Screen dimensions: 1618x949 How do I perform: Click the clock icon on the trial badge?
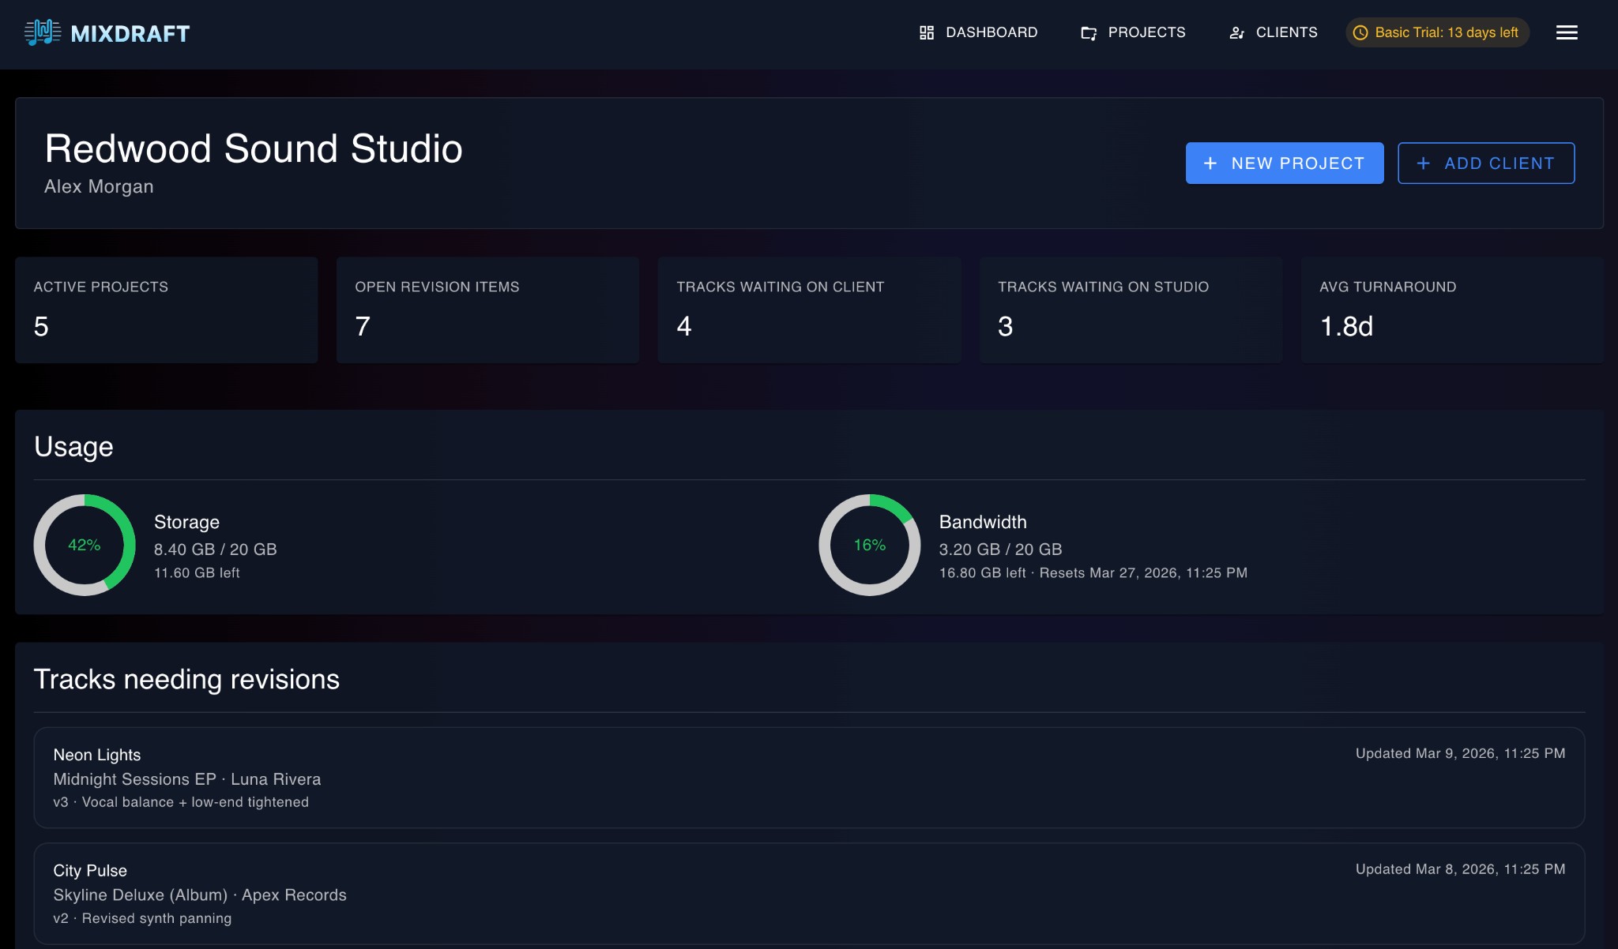(x=1360, y=32)
